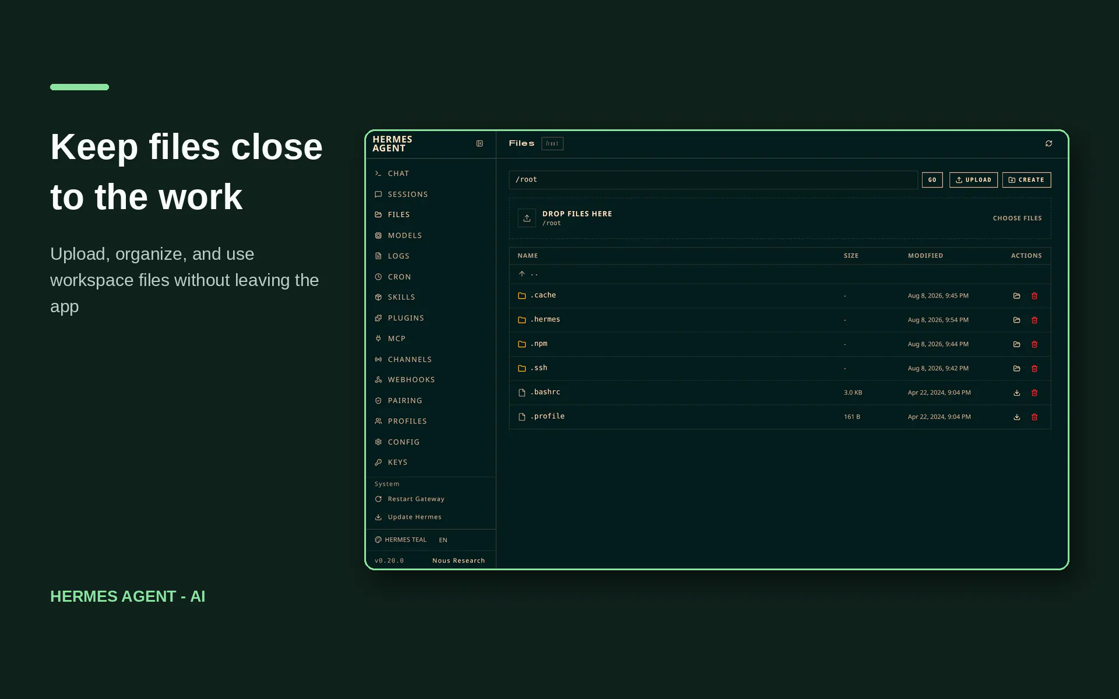
Task: Click the upload icon in the drop zone
Action: click(527, 218)
